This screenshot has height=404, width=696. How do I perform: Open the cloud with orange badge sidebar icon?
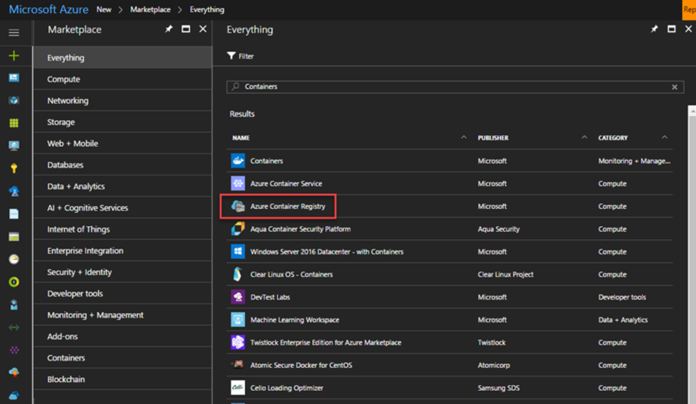14,372
